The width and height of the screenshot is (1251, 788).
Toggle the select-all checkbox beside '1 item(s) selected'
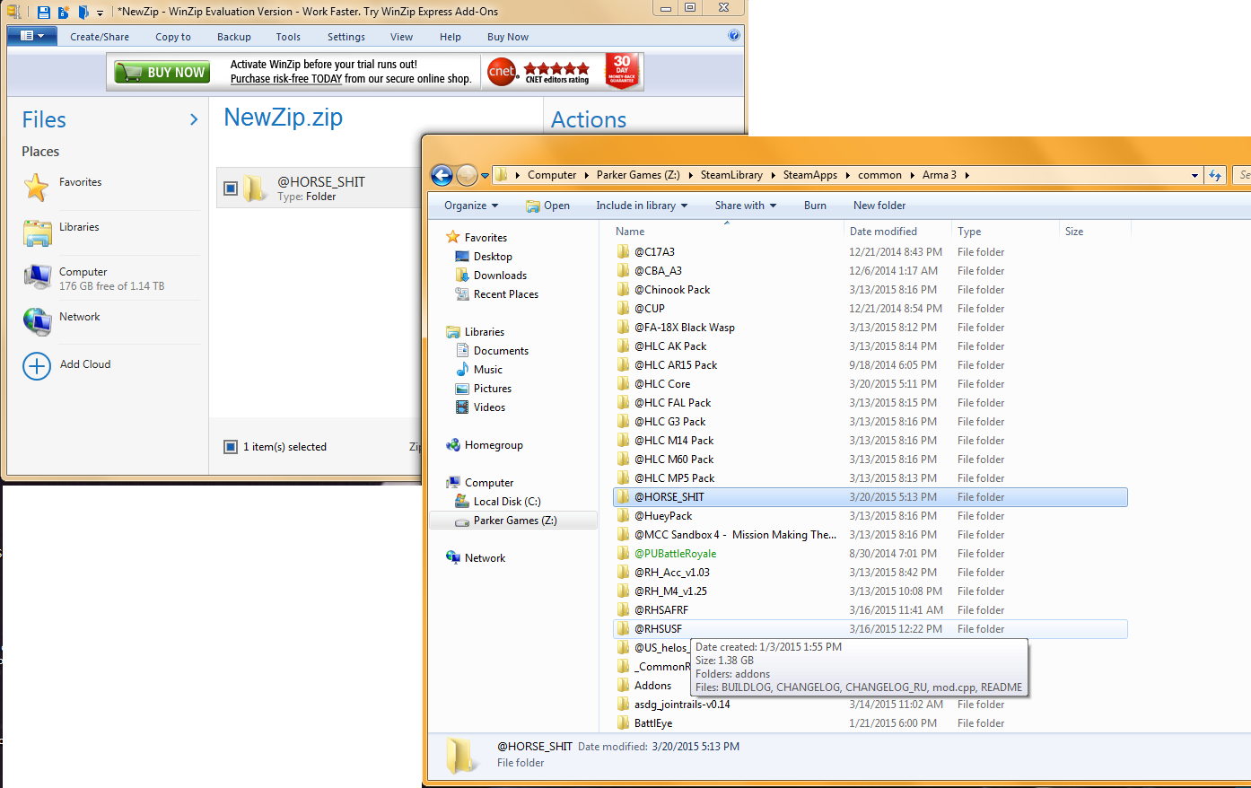231,446
